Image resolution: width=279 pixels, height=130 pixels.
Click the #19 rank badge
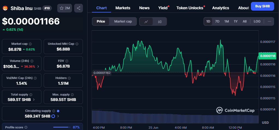click(x=47, y=8)
